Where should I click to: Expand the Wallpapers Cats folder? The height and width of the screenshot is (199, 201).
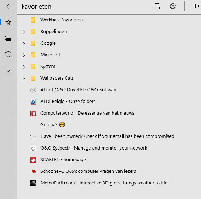pos(24,78)
